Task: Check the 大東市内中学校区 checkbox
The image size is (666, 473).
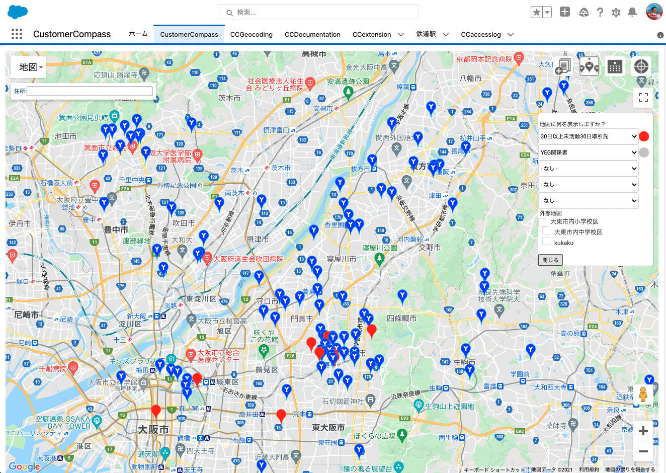Action: [x=546, y=230]
